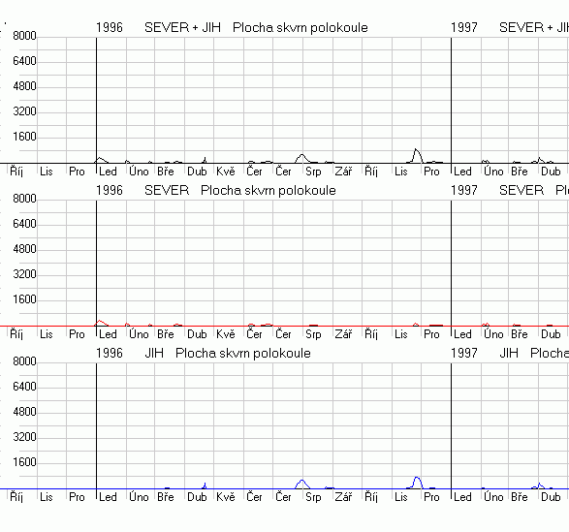This screenshot has height=532, width=569.
Task: Click the black April 1997 peak in top chart
Action: (x=540, y=160)
